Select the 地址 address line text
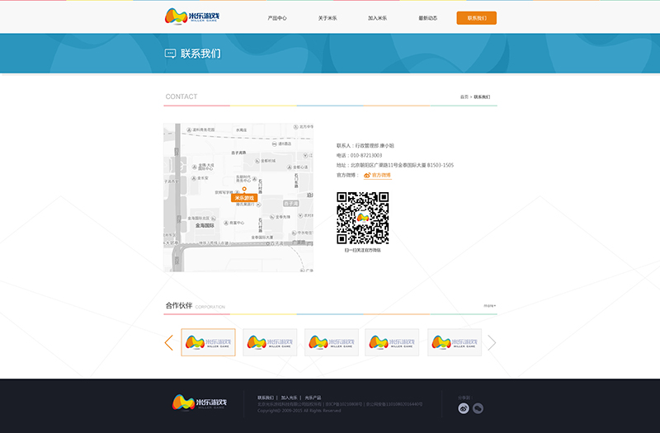 (x=395, y=166)
